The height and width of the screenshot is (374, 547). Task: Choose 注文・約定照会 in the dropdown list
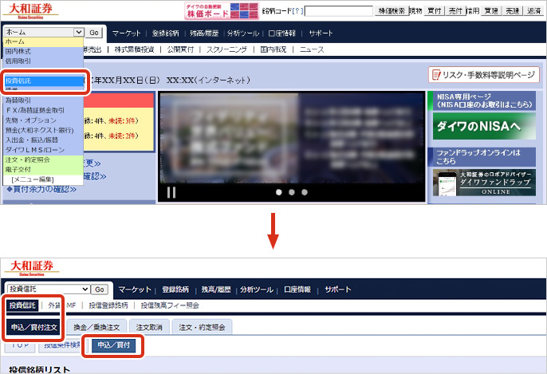pyautogui.click(x=43, y=159)
